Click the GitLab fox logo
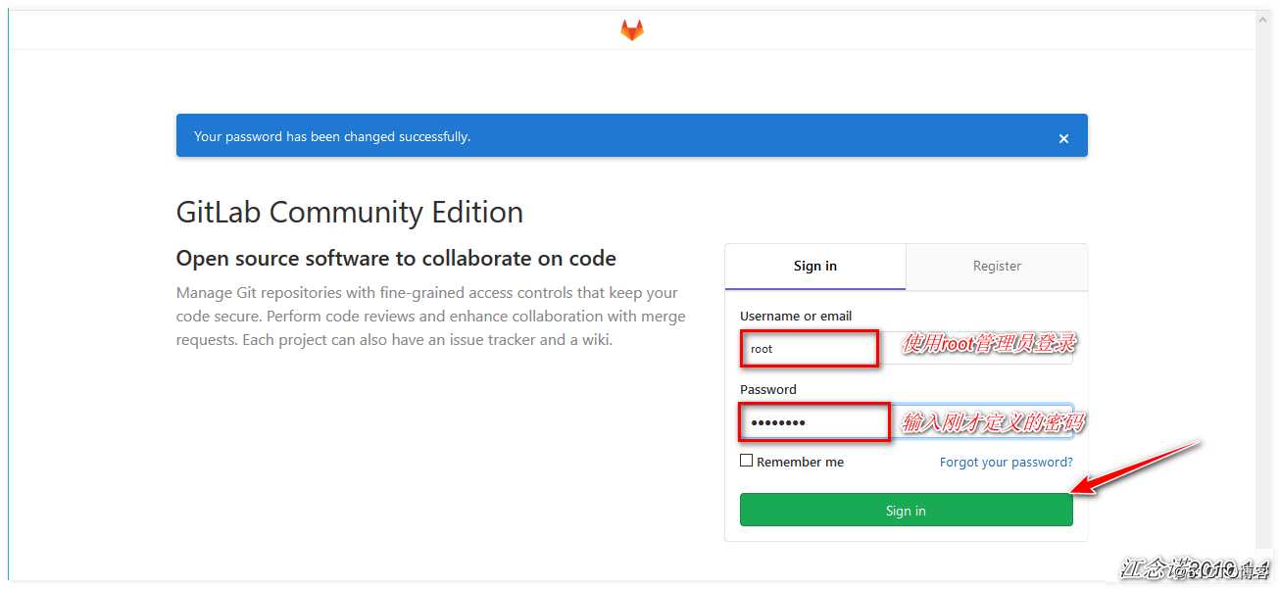 [632, 30]
